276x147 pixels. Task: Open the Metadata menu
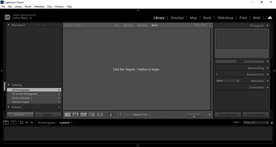click(x=39, y=6)
